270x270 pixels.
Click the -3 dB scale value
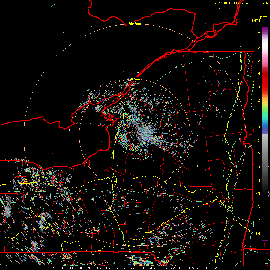[258, 167]
